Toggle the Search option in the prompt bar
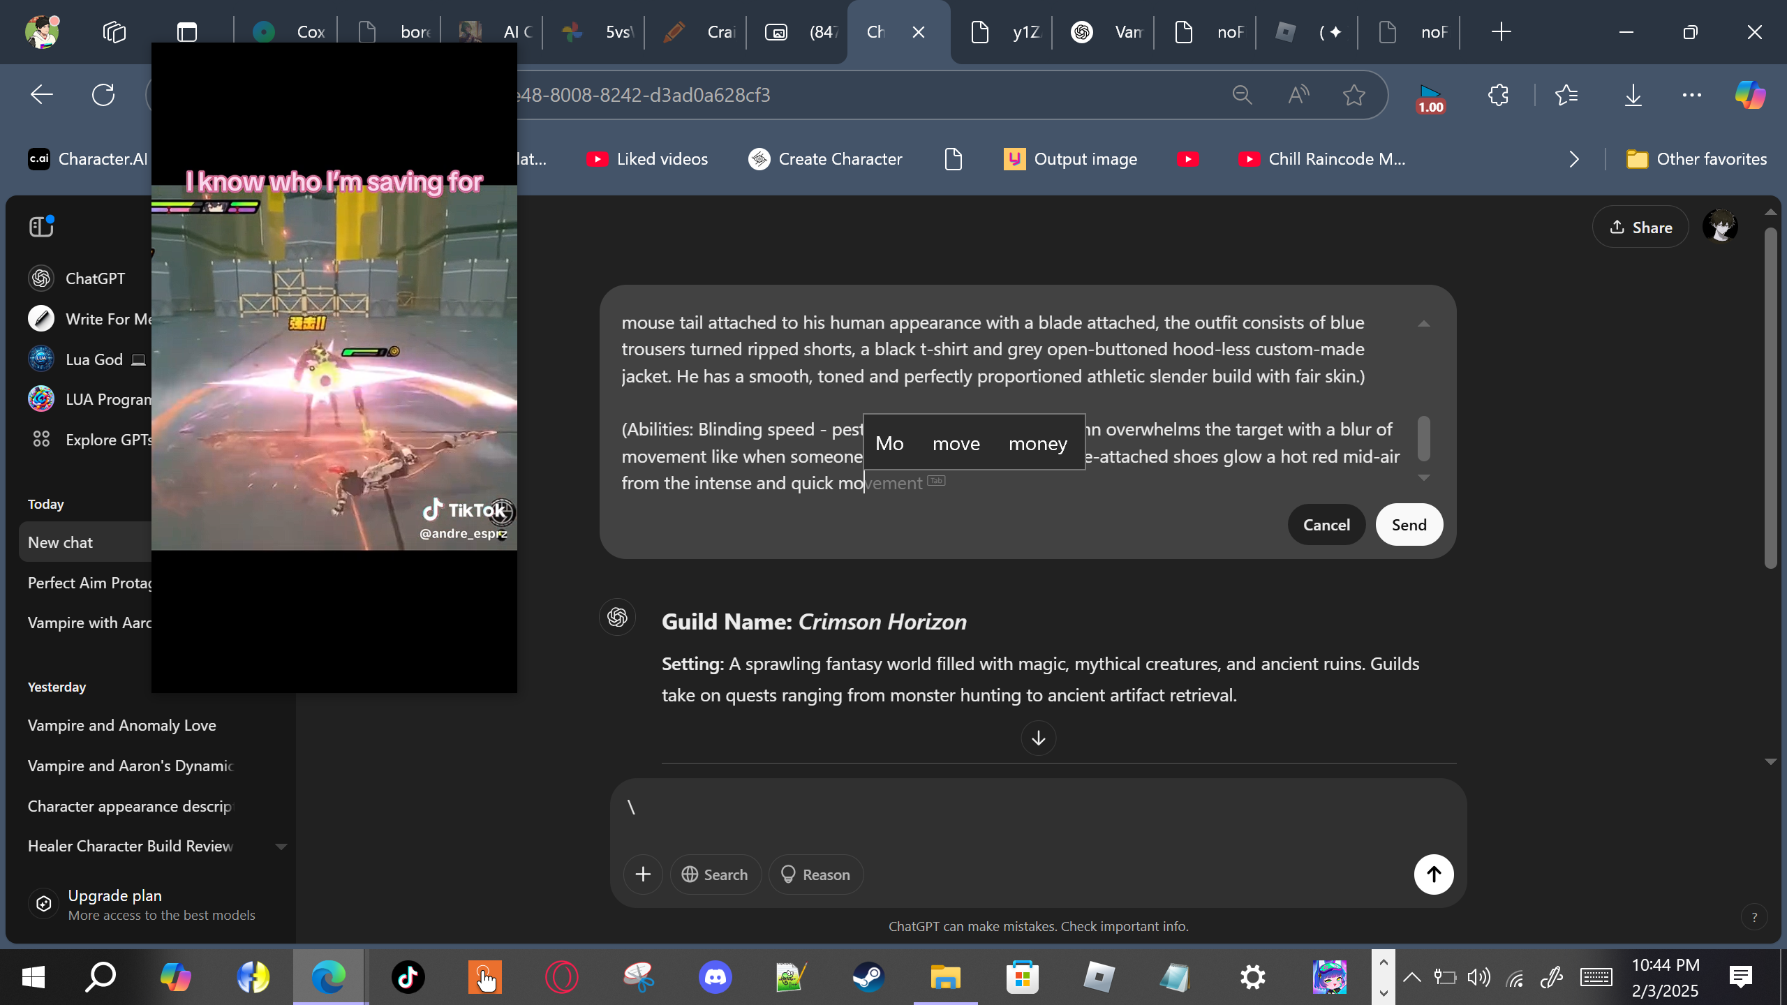This screenshot has height=1005, width=1787. tap(715, 874)
